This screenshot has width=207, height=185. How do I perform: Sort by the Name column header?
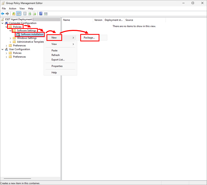click(77, 20)
